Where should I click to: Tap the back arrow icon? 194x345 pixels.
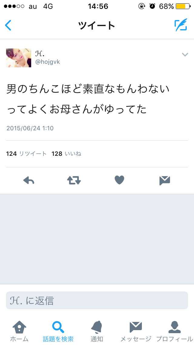(8, 25)
